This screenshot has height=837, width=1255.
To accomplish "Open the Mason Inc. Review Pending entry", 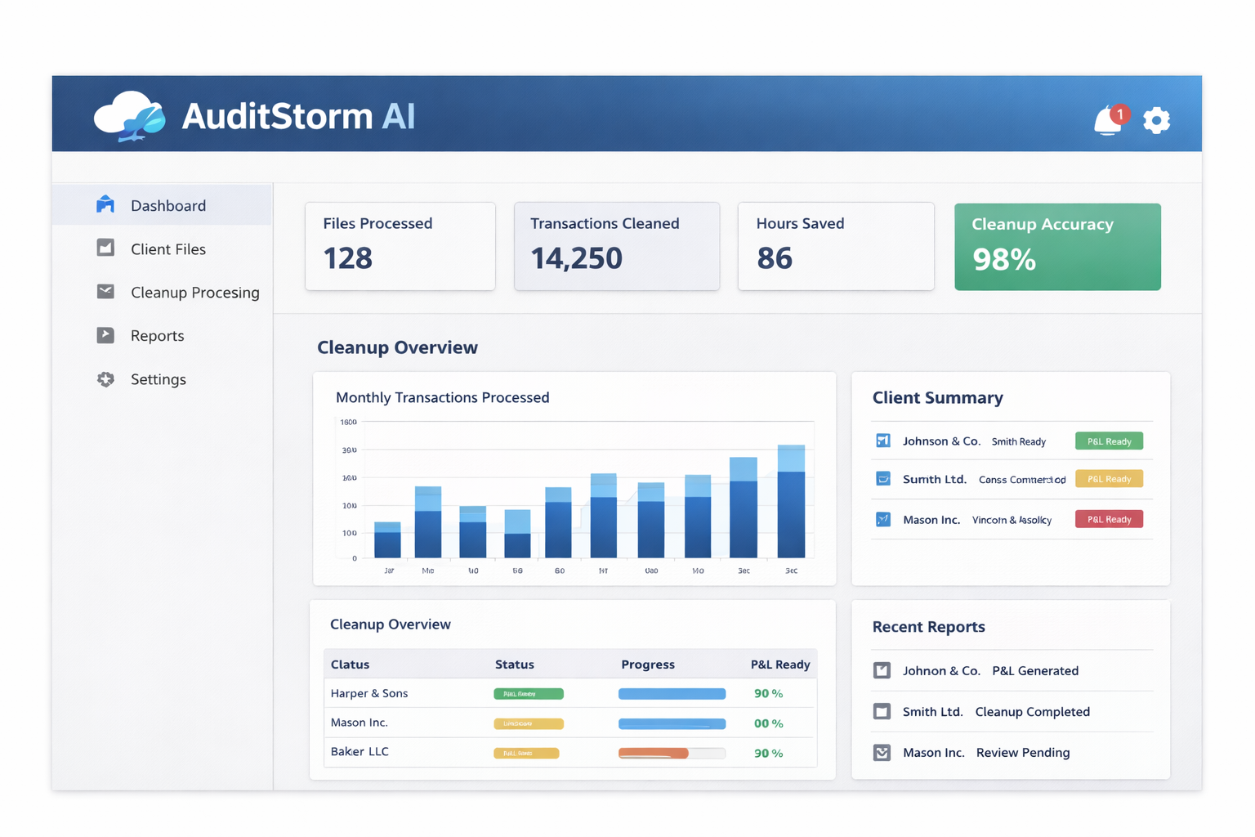I will point(986,752).
